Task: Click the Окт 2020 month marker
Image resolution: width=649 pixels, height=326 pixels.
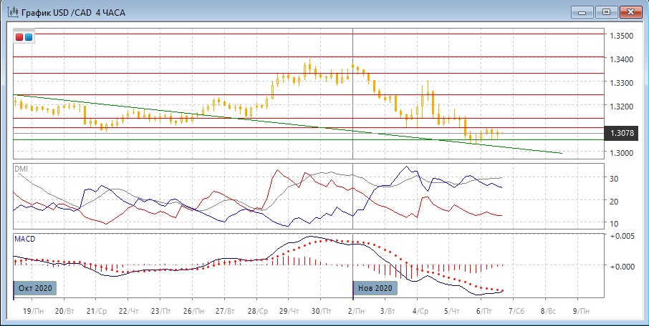Action: coord(36,287)
